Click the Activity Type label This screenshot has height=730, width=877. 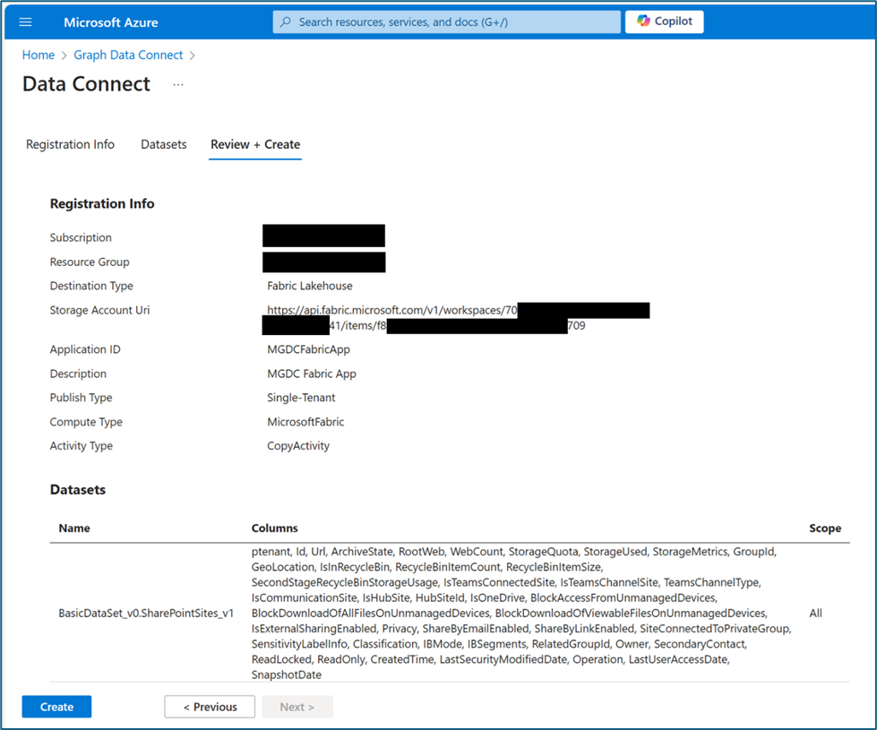[82, 446]
